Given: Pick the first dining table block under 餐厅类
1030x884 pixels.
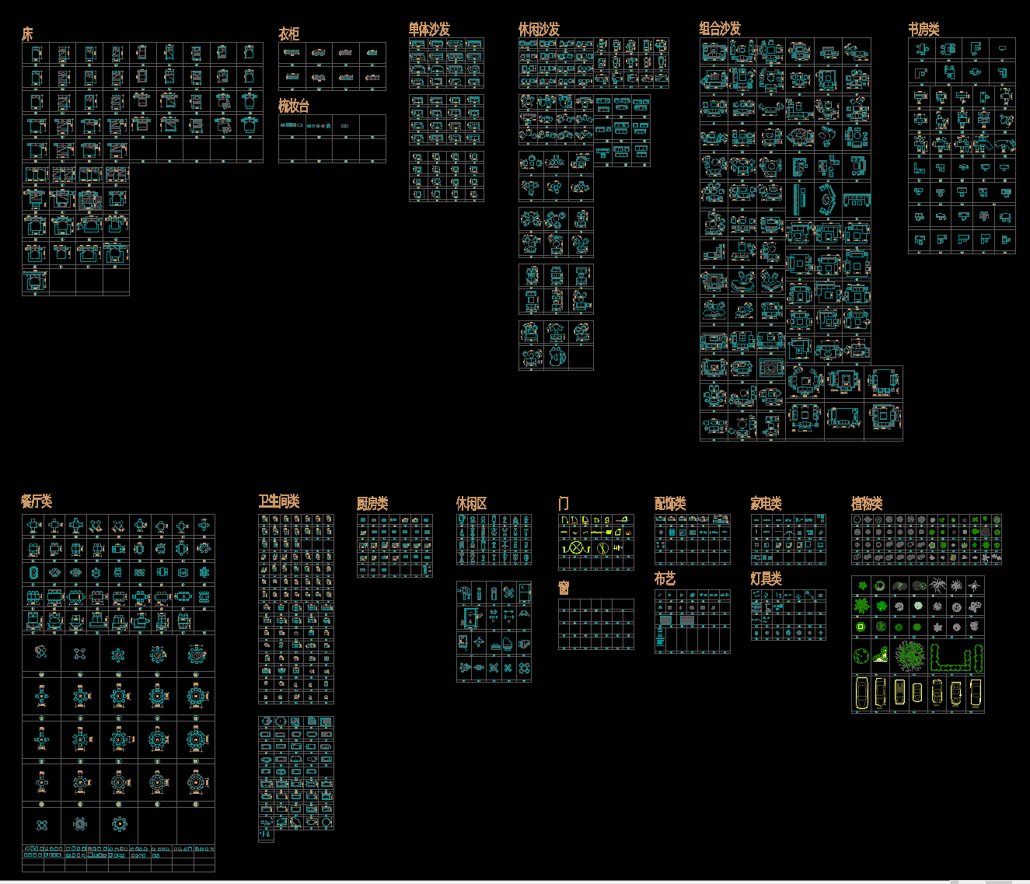Looking at the screenshot, I should tap(33, 526).
